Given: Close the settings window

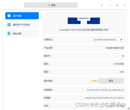Looking at the screenshot, I should click(125, 5).
